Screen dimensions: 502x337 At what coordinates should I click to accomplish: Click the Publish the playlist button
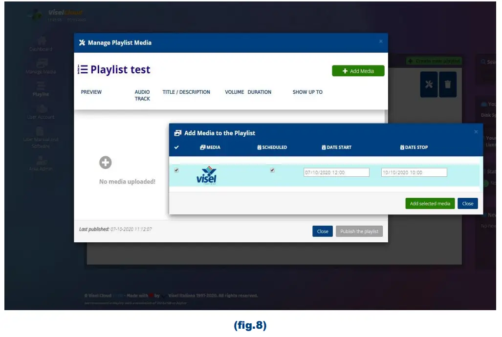[359, 232]
